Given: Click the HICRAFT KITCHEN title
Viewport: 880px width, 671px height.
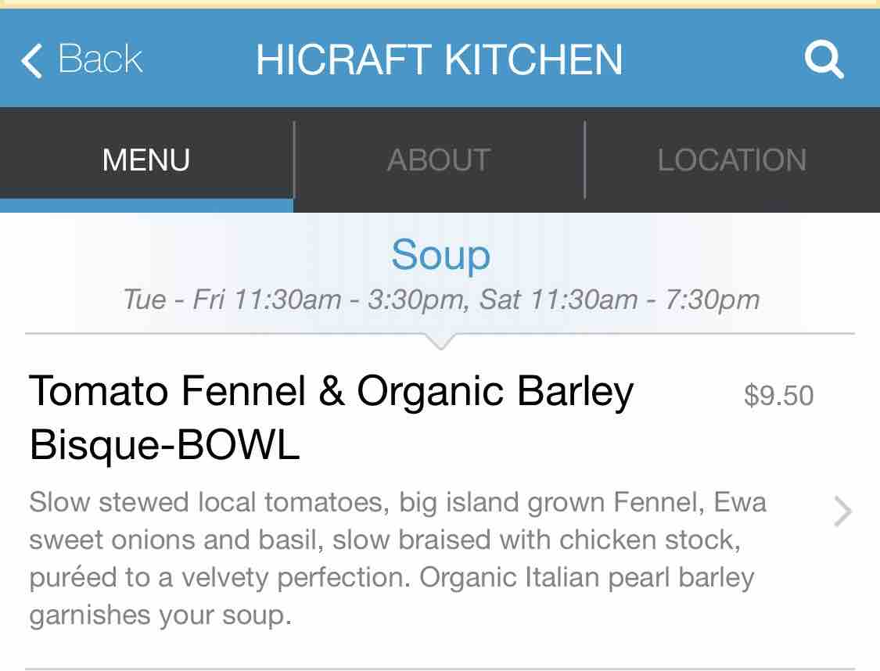Looking at the screenshot, I should (x=439, y=60).
